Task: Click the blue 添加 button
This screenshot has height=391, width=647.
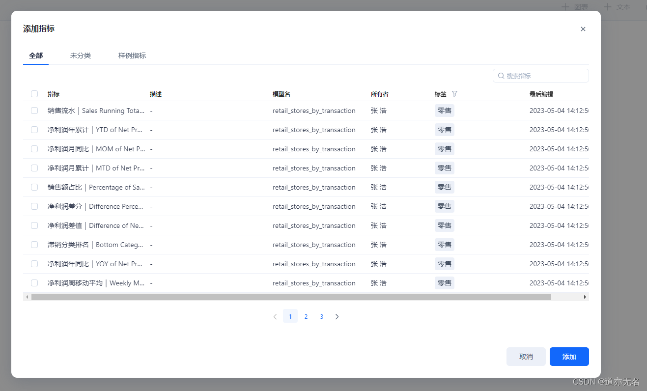Action: (569, 357)
